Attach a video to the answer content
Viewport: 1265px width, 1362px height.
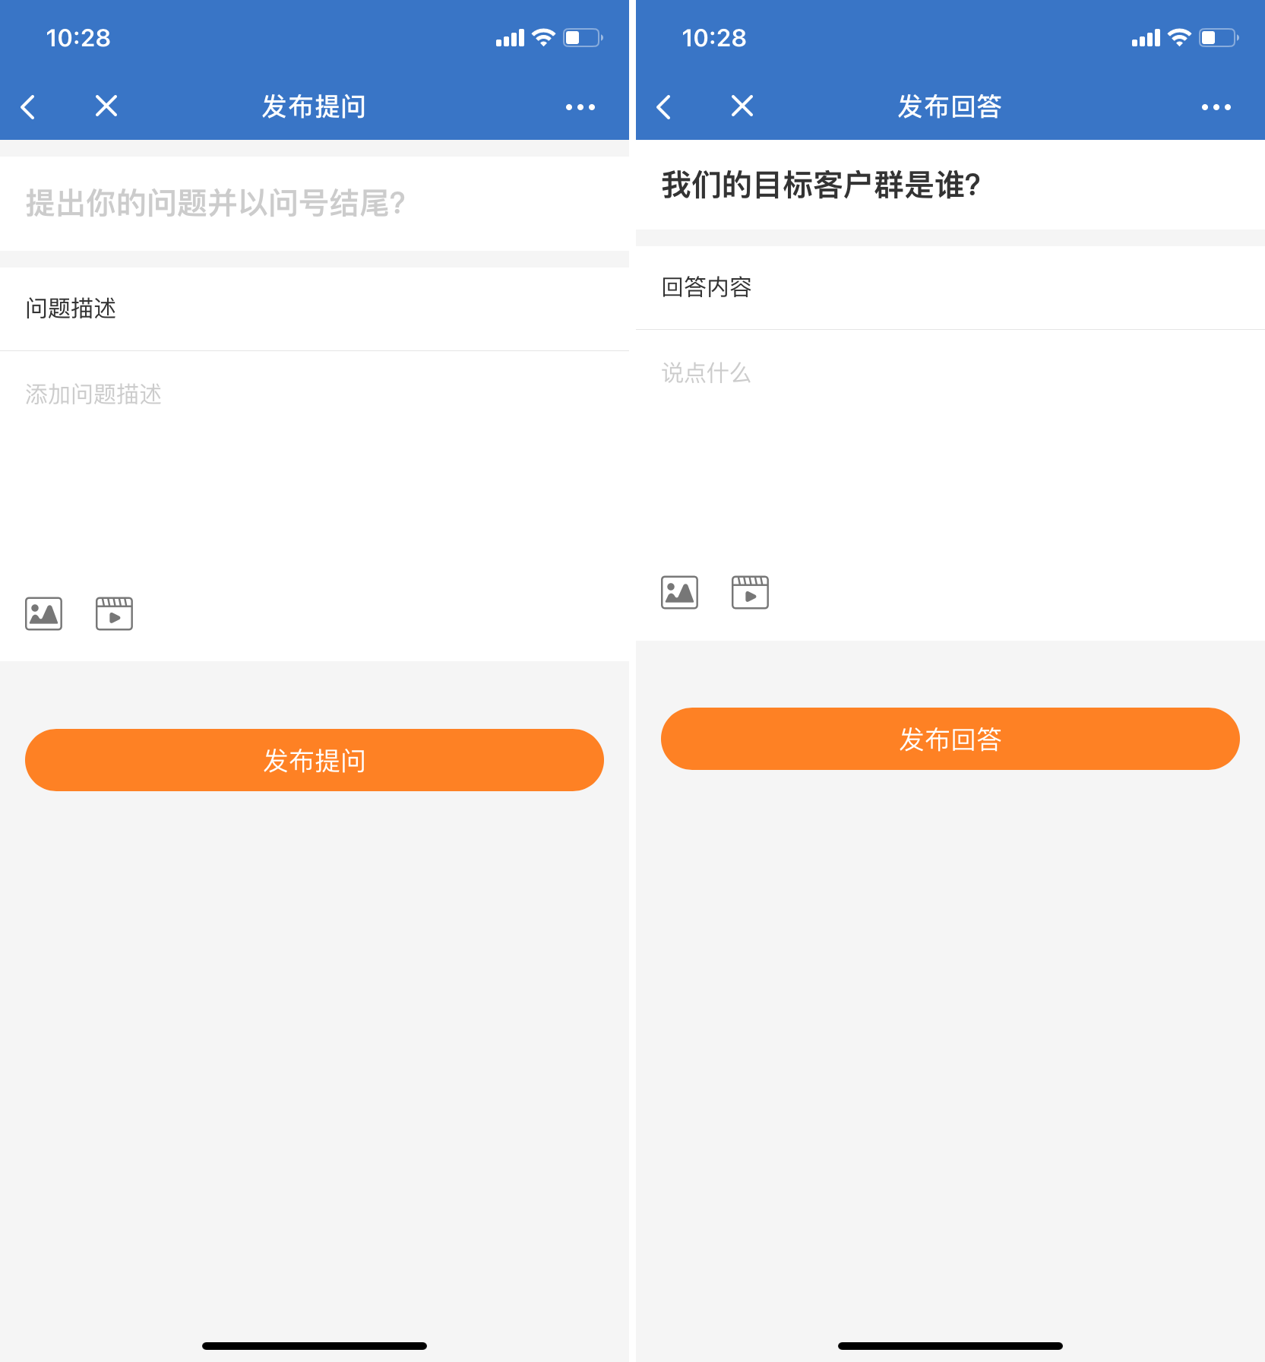[x=750, y=593]
